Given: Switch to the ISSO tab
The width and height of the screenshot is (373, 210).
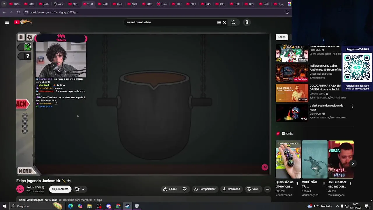Looking at the screenshot, I should point(264,4).
